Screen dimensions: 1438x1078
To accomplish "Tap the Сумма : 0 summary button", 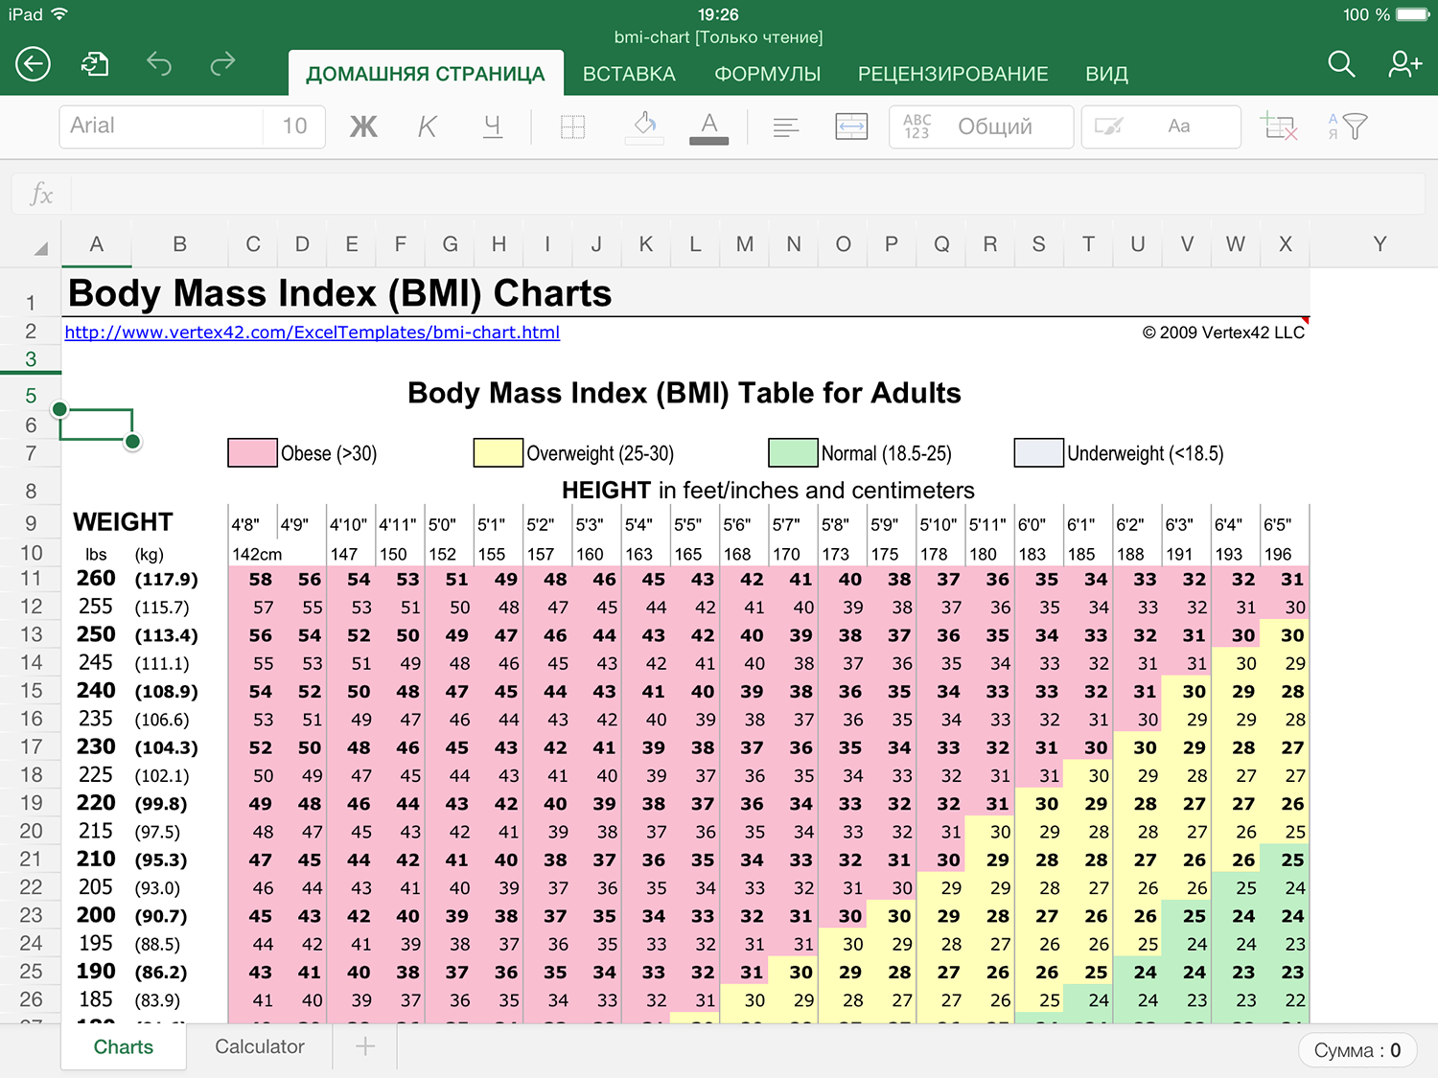I will click(x=1357, y=1050).
